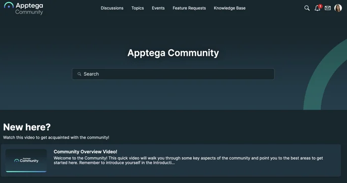This screenshot has height=183, width=347.
Task: Open the Topics menu item
Action: point(138,8)
